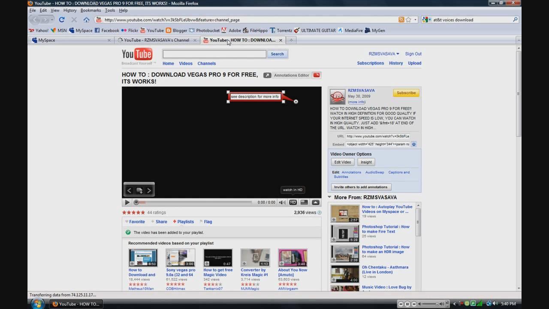This screenshot has width=549, height=309.
Task: Click the YouTube logo
Action: coord(137,55)
